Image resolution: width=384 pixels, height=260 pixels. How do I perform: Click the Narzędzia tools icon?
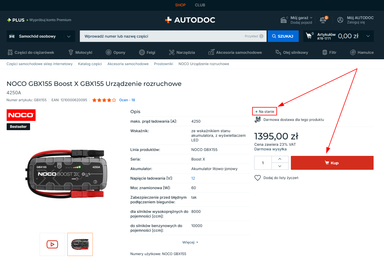coord(172,52)
